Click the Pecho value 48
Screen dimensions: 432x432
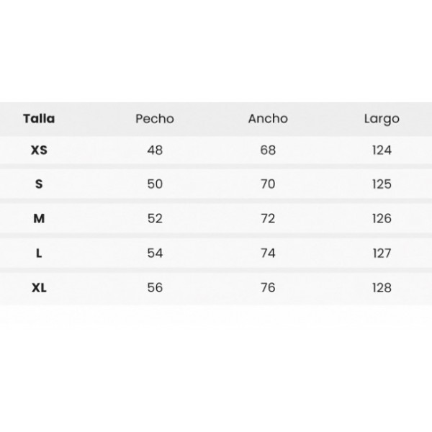pos(155,150)
